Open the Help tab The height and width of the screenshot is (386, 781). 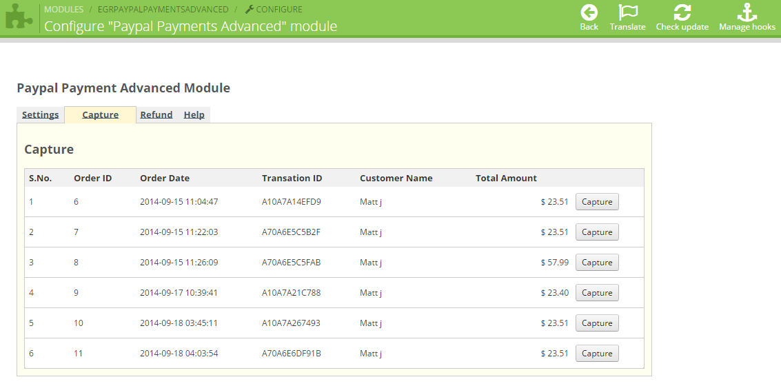(x=194, y=114)
